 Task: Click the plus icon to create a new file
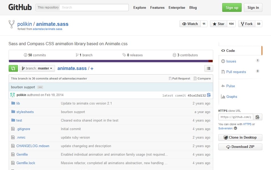(92, 68)
